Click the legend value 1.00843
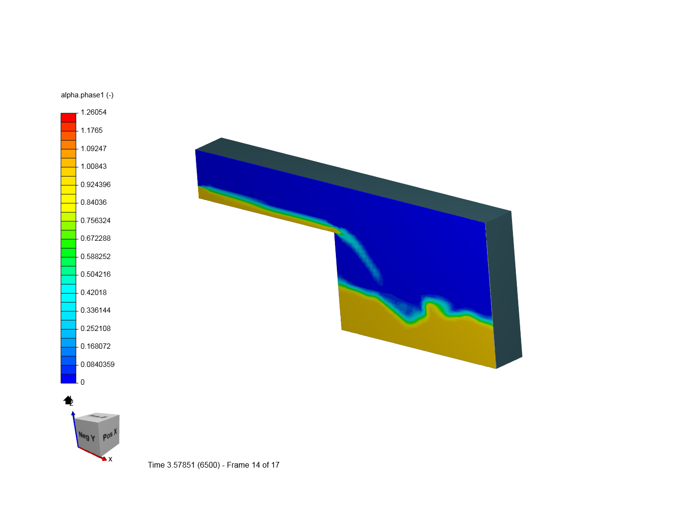Image resolution: width=691 pixels, height=518 pixels. point(94,166)
